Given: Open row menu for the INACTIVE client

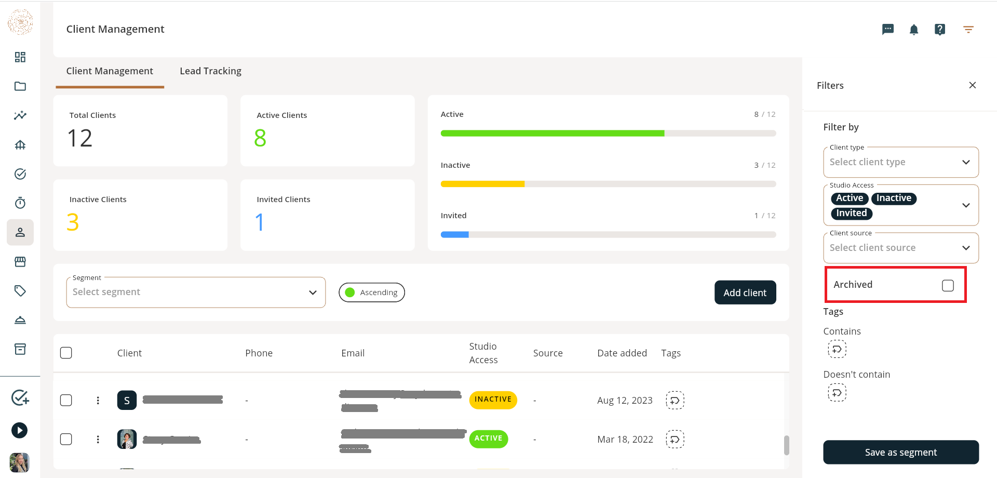Looking at the screenshot, I should 98,401.
